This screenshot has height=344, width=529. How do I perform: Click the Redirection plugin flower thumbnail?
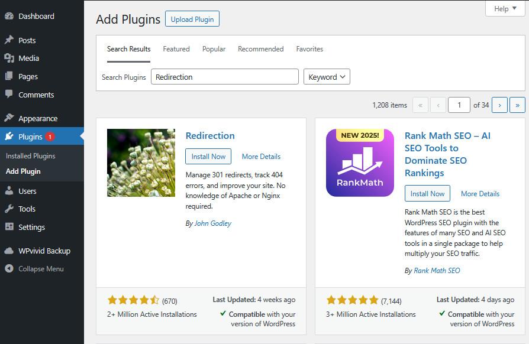[141, 163]
